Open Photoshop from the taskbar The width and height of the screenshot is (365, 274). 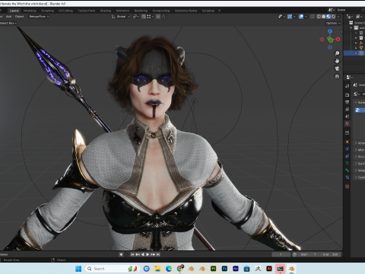tap(224, 269)
